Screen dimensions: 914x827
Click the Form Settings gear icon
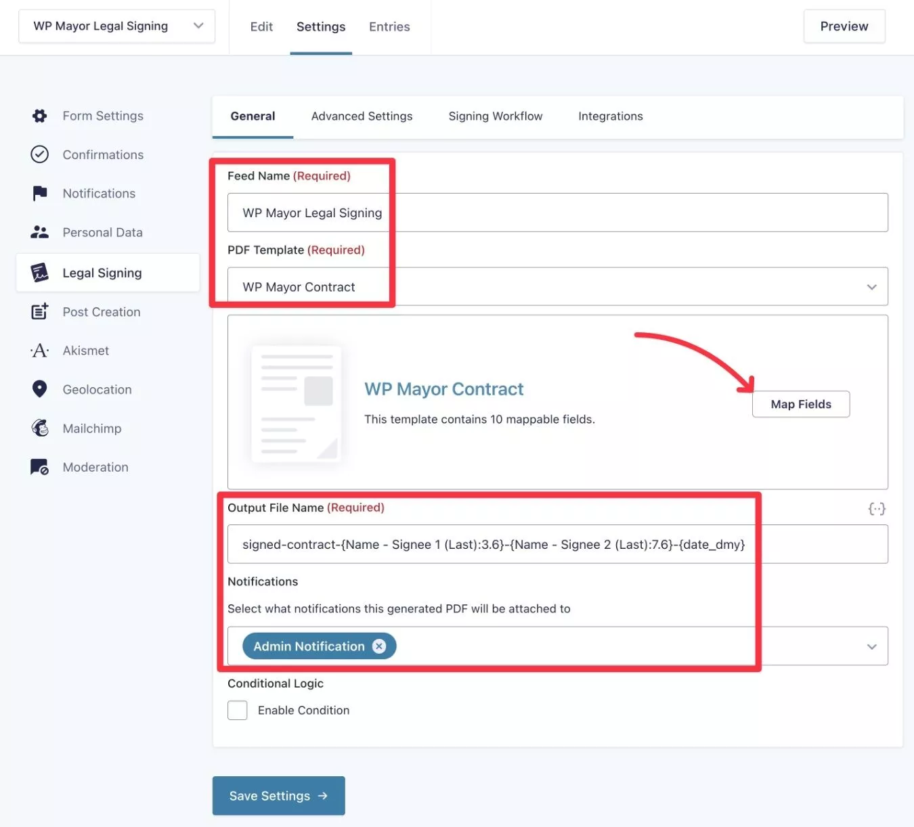point(40,116)
